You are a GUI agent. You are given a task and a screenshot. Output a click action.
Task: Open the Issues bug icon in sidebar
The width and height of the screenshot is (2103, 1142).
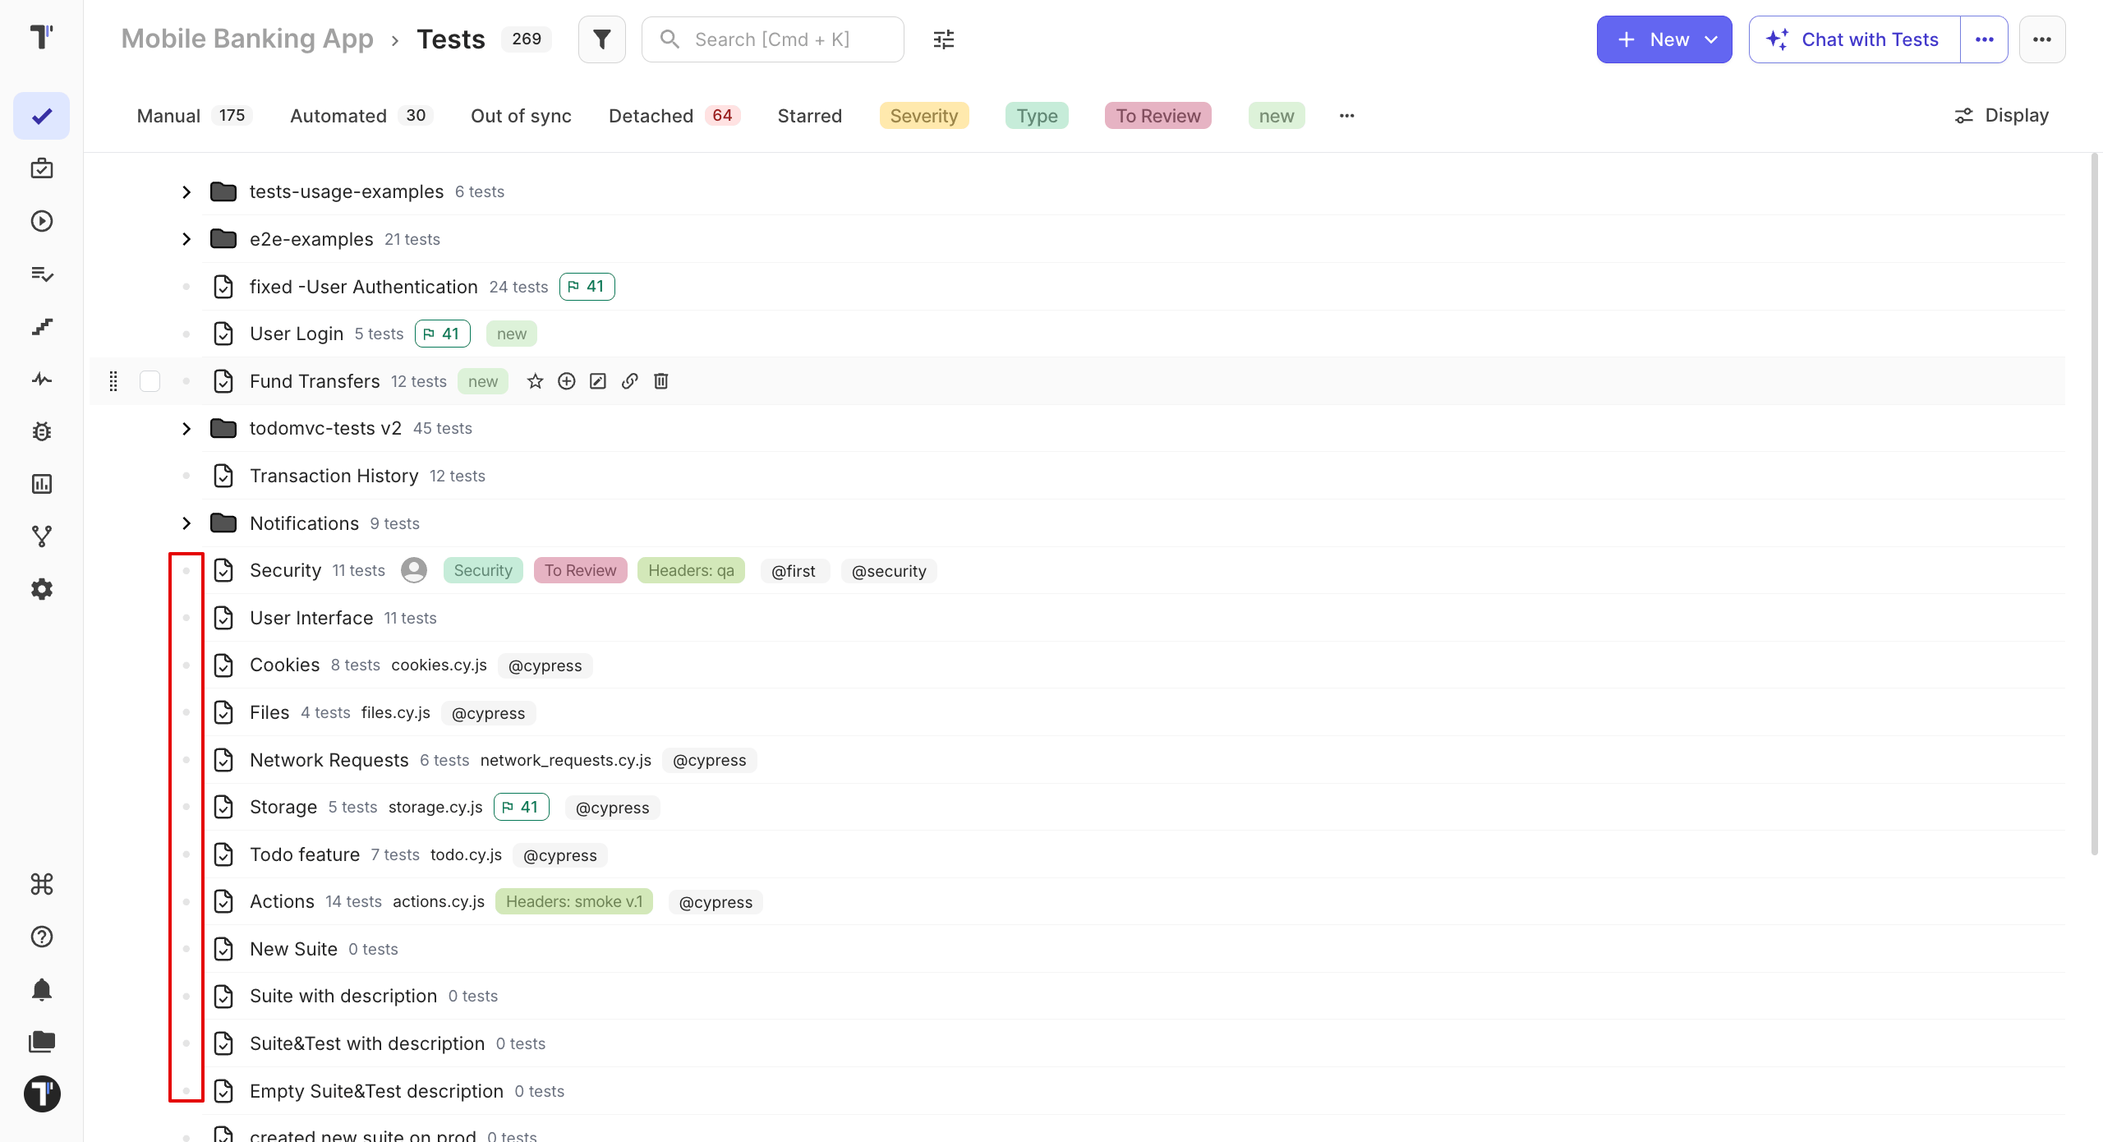42,431
